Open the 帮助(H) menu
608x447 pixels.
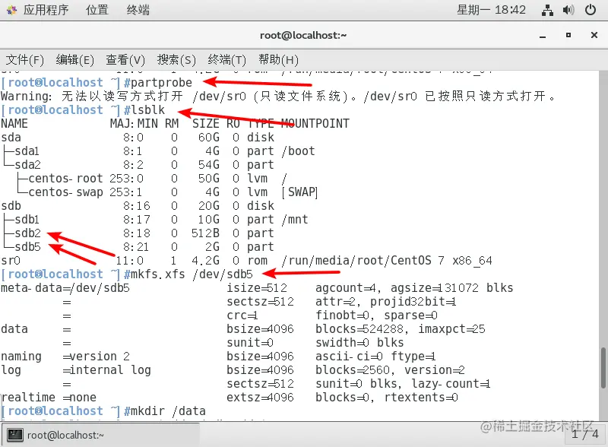pyautogui.click(x=278, y=60)
